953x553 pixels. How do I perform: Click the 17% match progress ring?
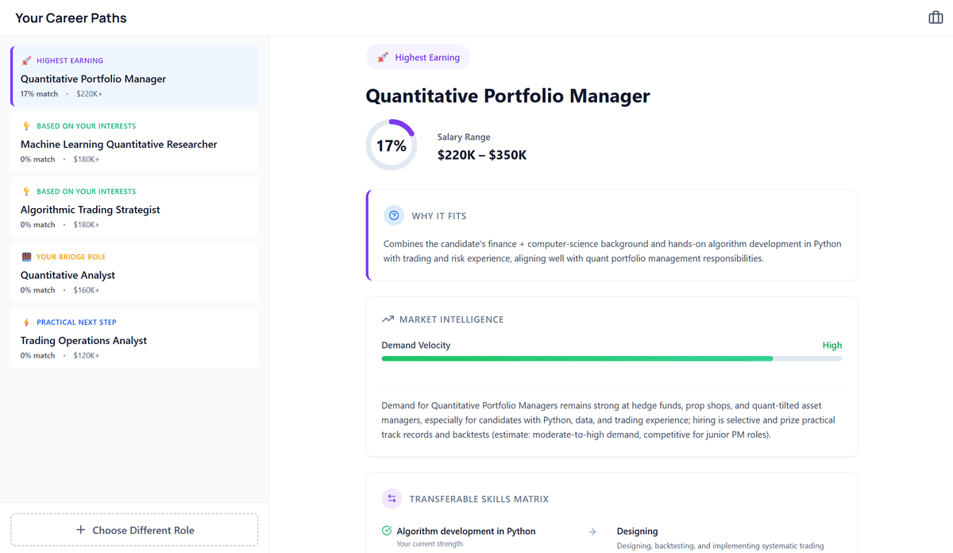391,145
